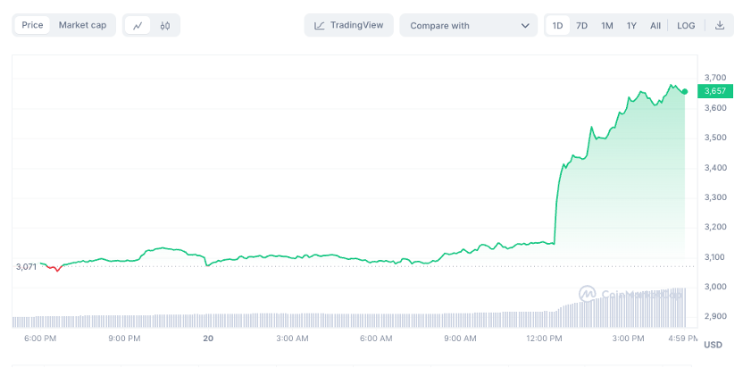The height and width of the screenshot is (368, 743).
Task: Switch to line chart view icon
Action: tap(138, 26)
